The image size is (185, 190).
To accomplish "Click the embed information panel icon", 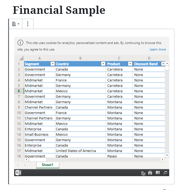I will (158, 172).
